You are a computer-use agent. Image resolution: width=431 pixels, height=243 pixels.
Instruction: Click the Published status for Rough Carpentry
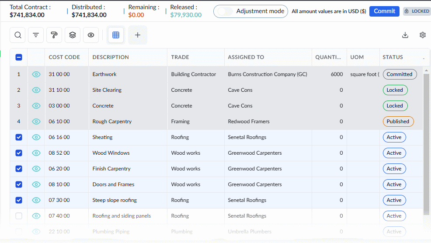click(x=398, y=121)
